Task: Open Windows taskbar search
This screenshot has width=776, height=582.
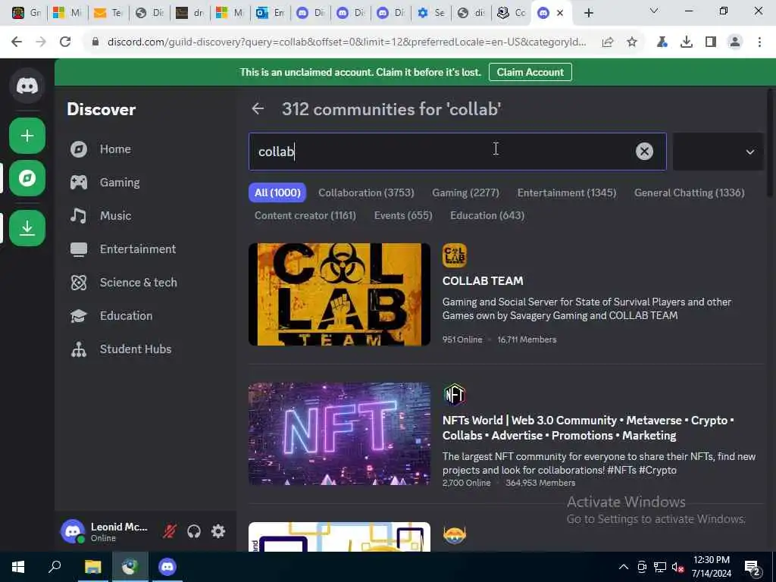Action: pos(55,567)
